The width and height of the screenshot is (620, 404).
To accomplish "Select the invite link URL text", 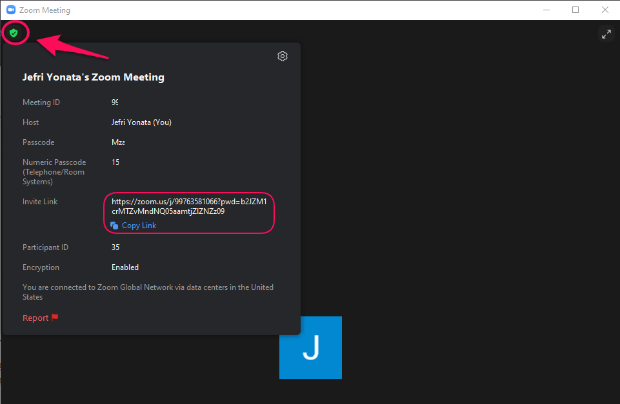I will pos(189,206).
